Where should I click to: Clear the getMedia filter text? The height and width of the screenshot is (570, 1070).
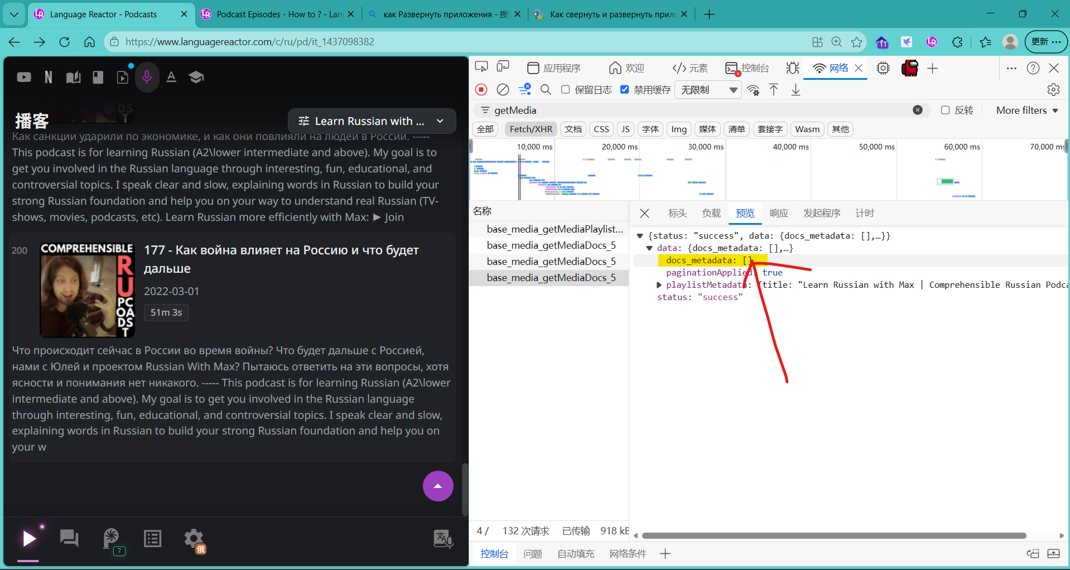918,110
